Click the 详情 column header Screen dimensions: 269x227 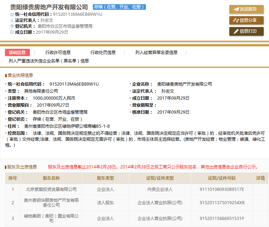[x=261, y=178]
